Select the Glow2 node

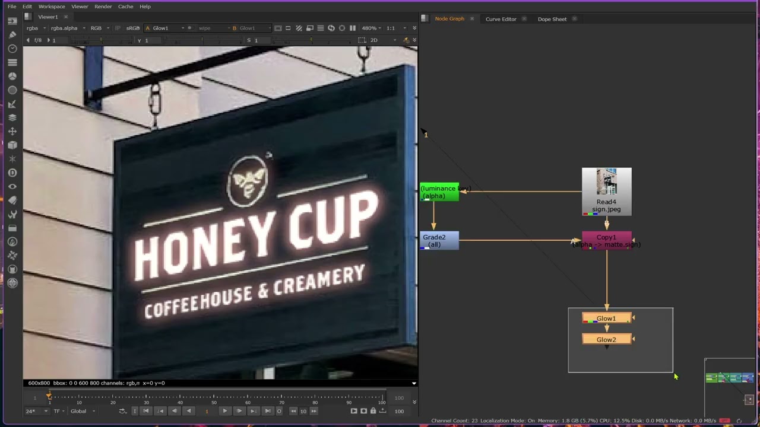606,339
